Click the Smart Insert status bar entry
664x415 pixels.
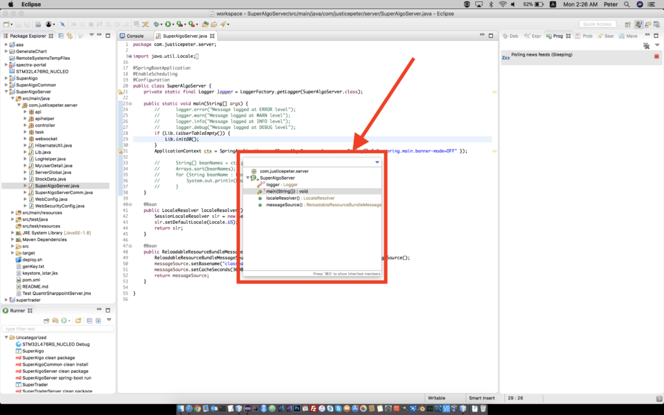tap(482, 398)
